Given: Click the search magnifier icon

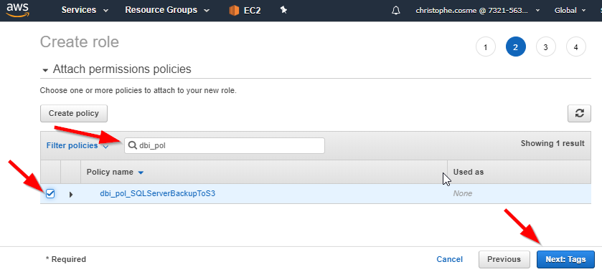Looking at the screenshot, I should (133, 145).
